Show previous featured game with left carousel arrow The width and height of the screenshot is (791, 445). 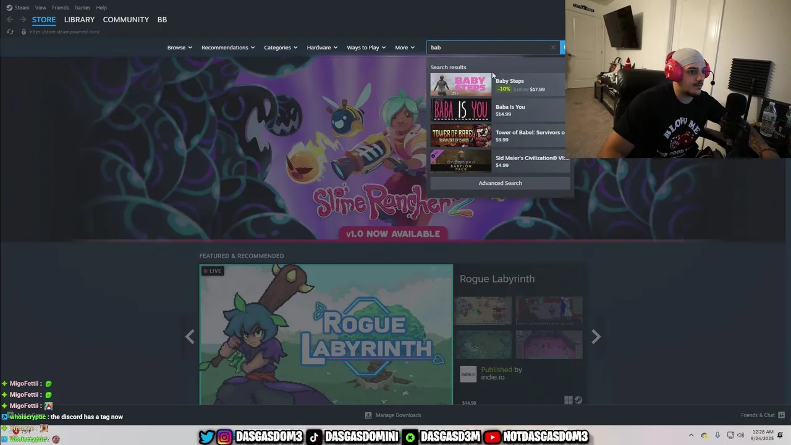click(x=190, y=337)
